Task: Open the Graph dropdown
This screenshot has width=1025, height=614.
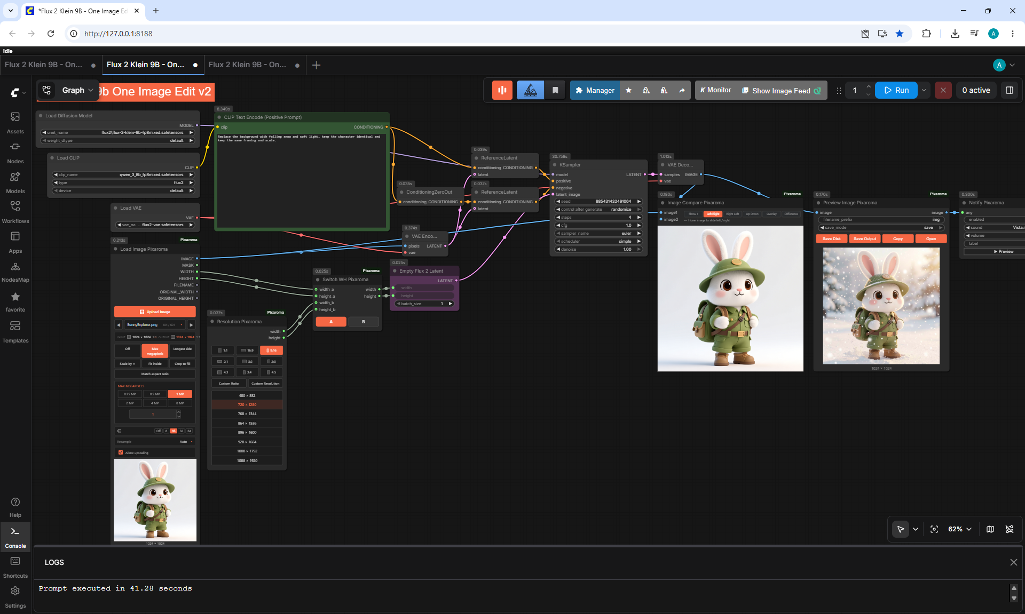Action: pos(77,90)
